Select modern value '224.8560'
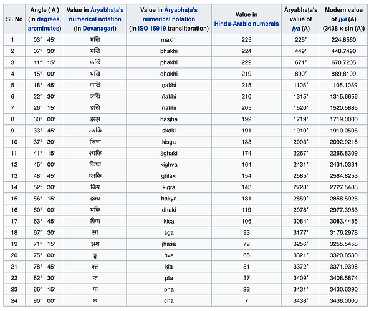Image resolution: width=374 pixels, height=311 pixels. pyautogui.click(x=343, y=40)
